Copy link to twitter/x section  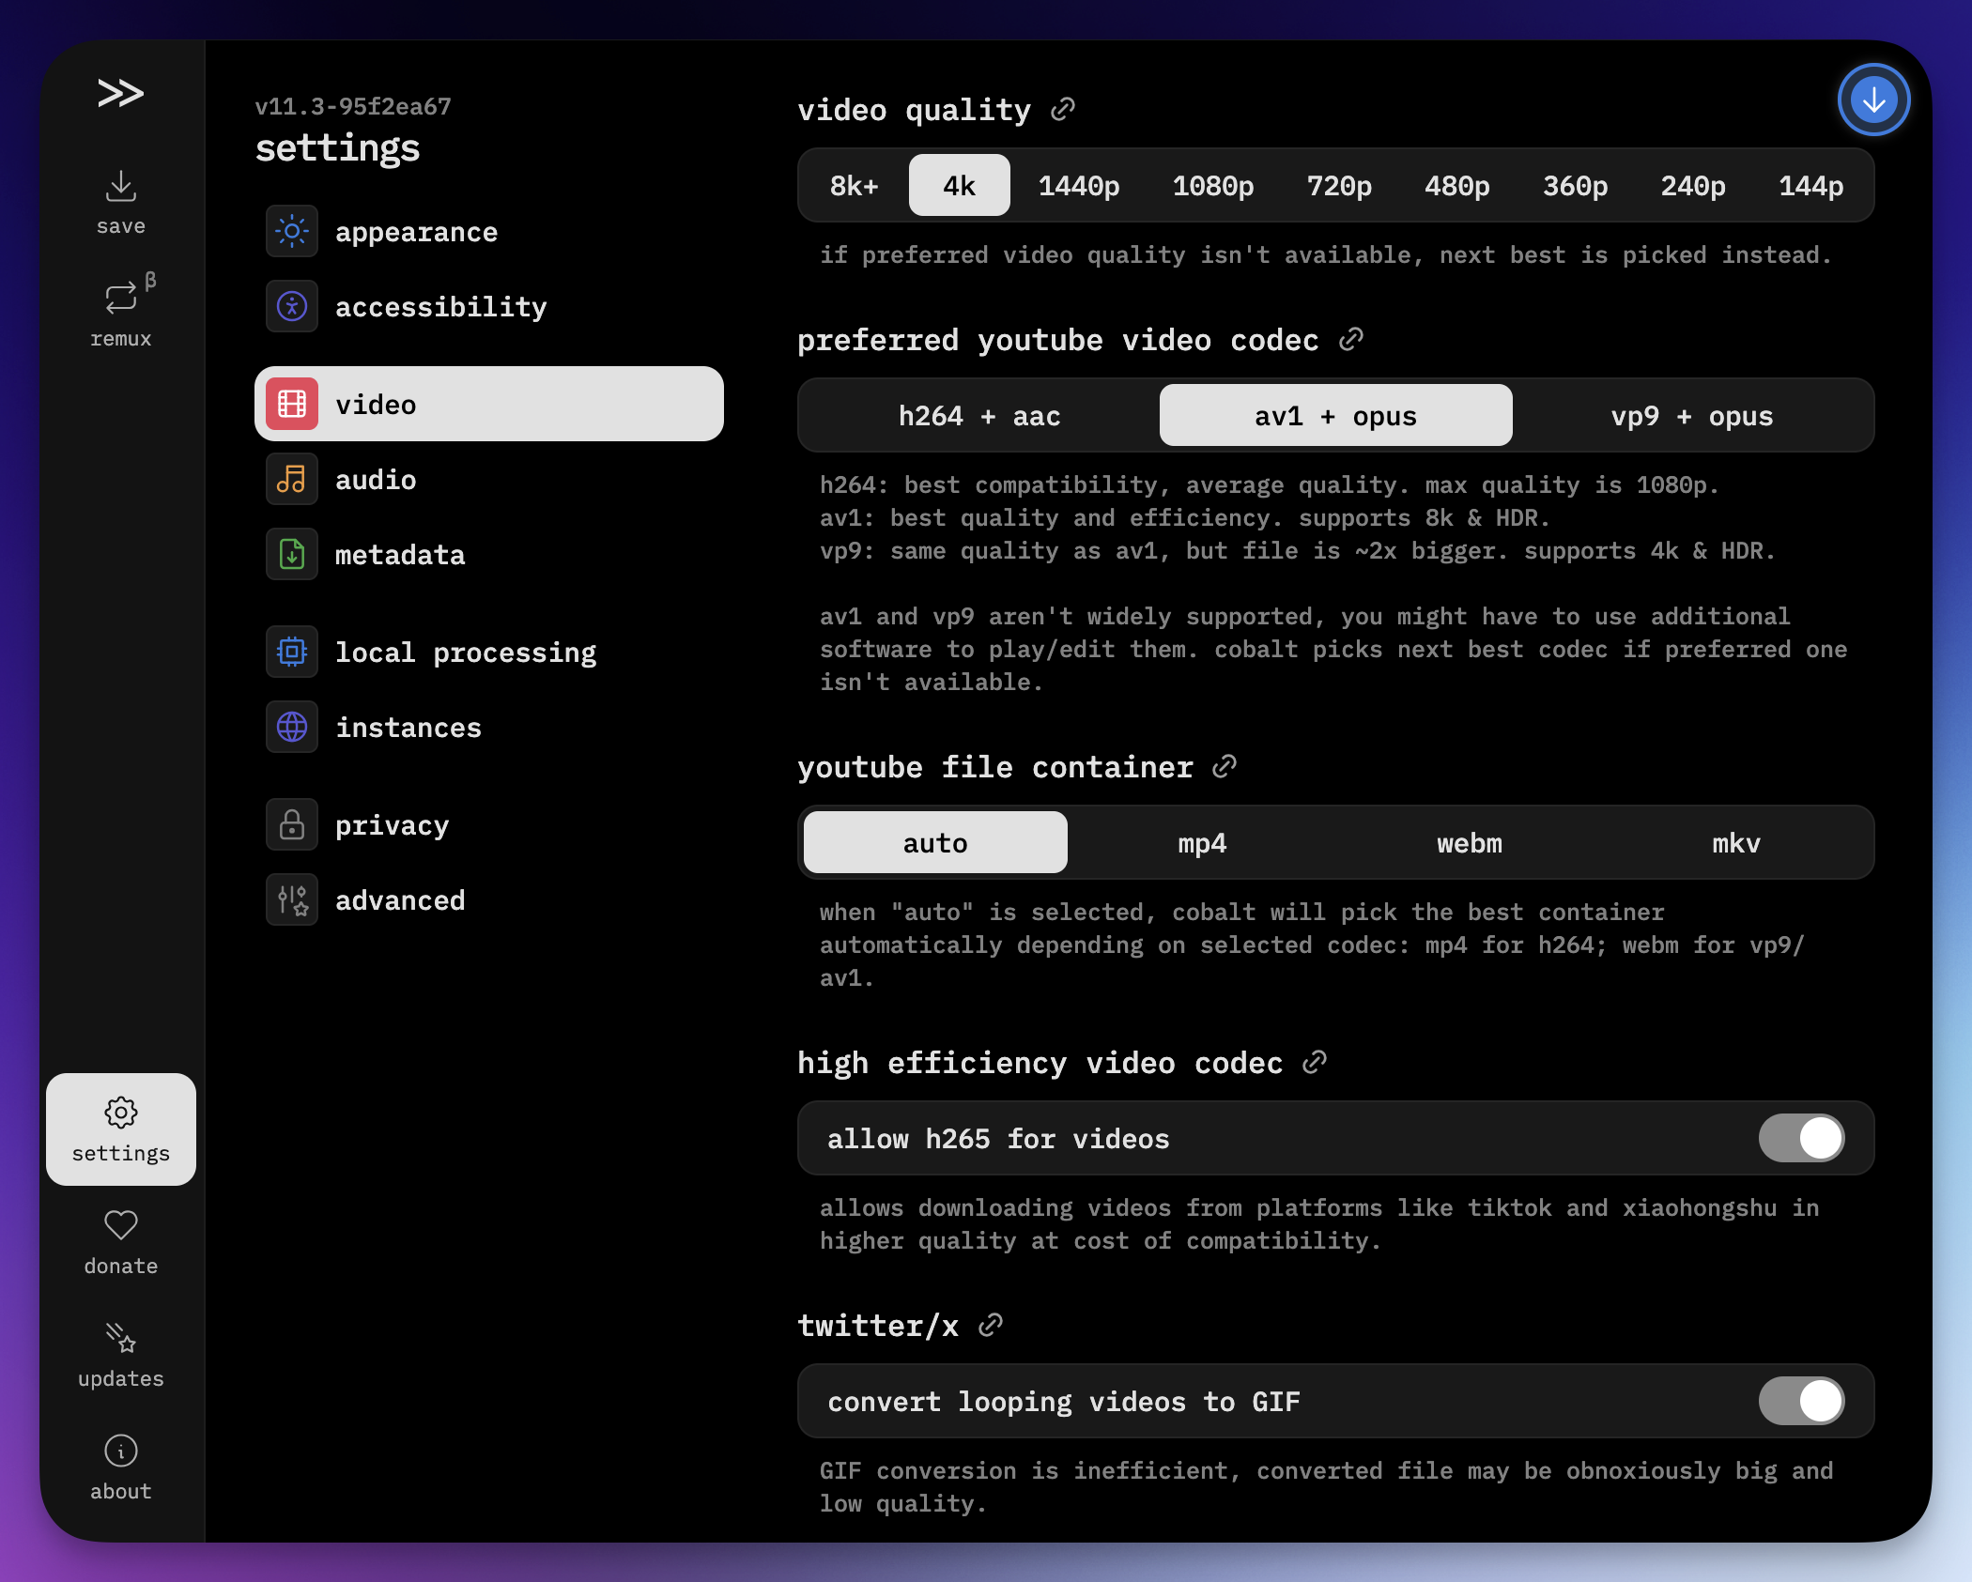991,1325
